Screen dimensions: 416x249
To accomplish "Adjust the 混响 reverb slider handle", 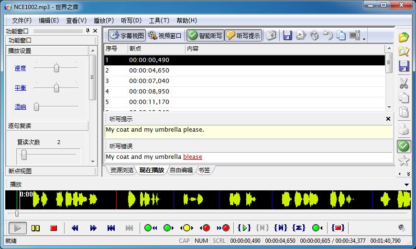I will 36,107.
